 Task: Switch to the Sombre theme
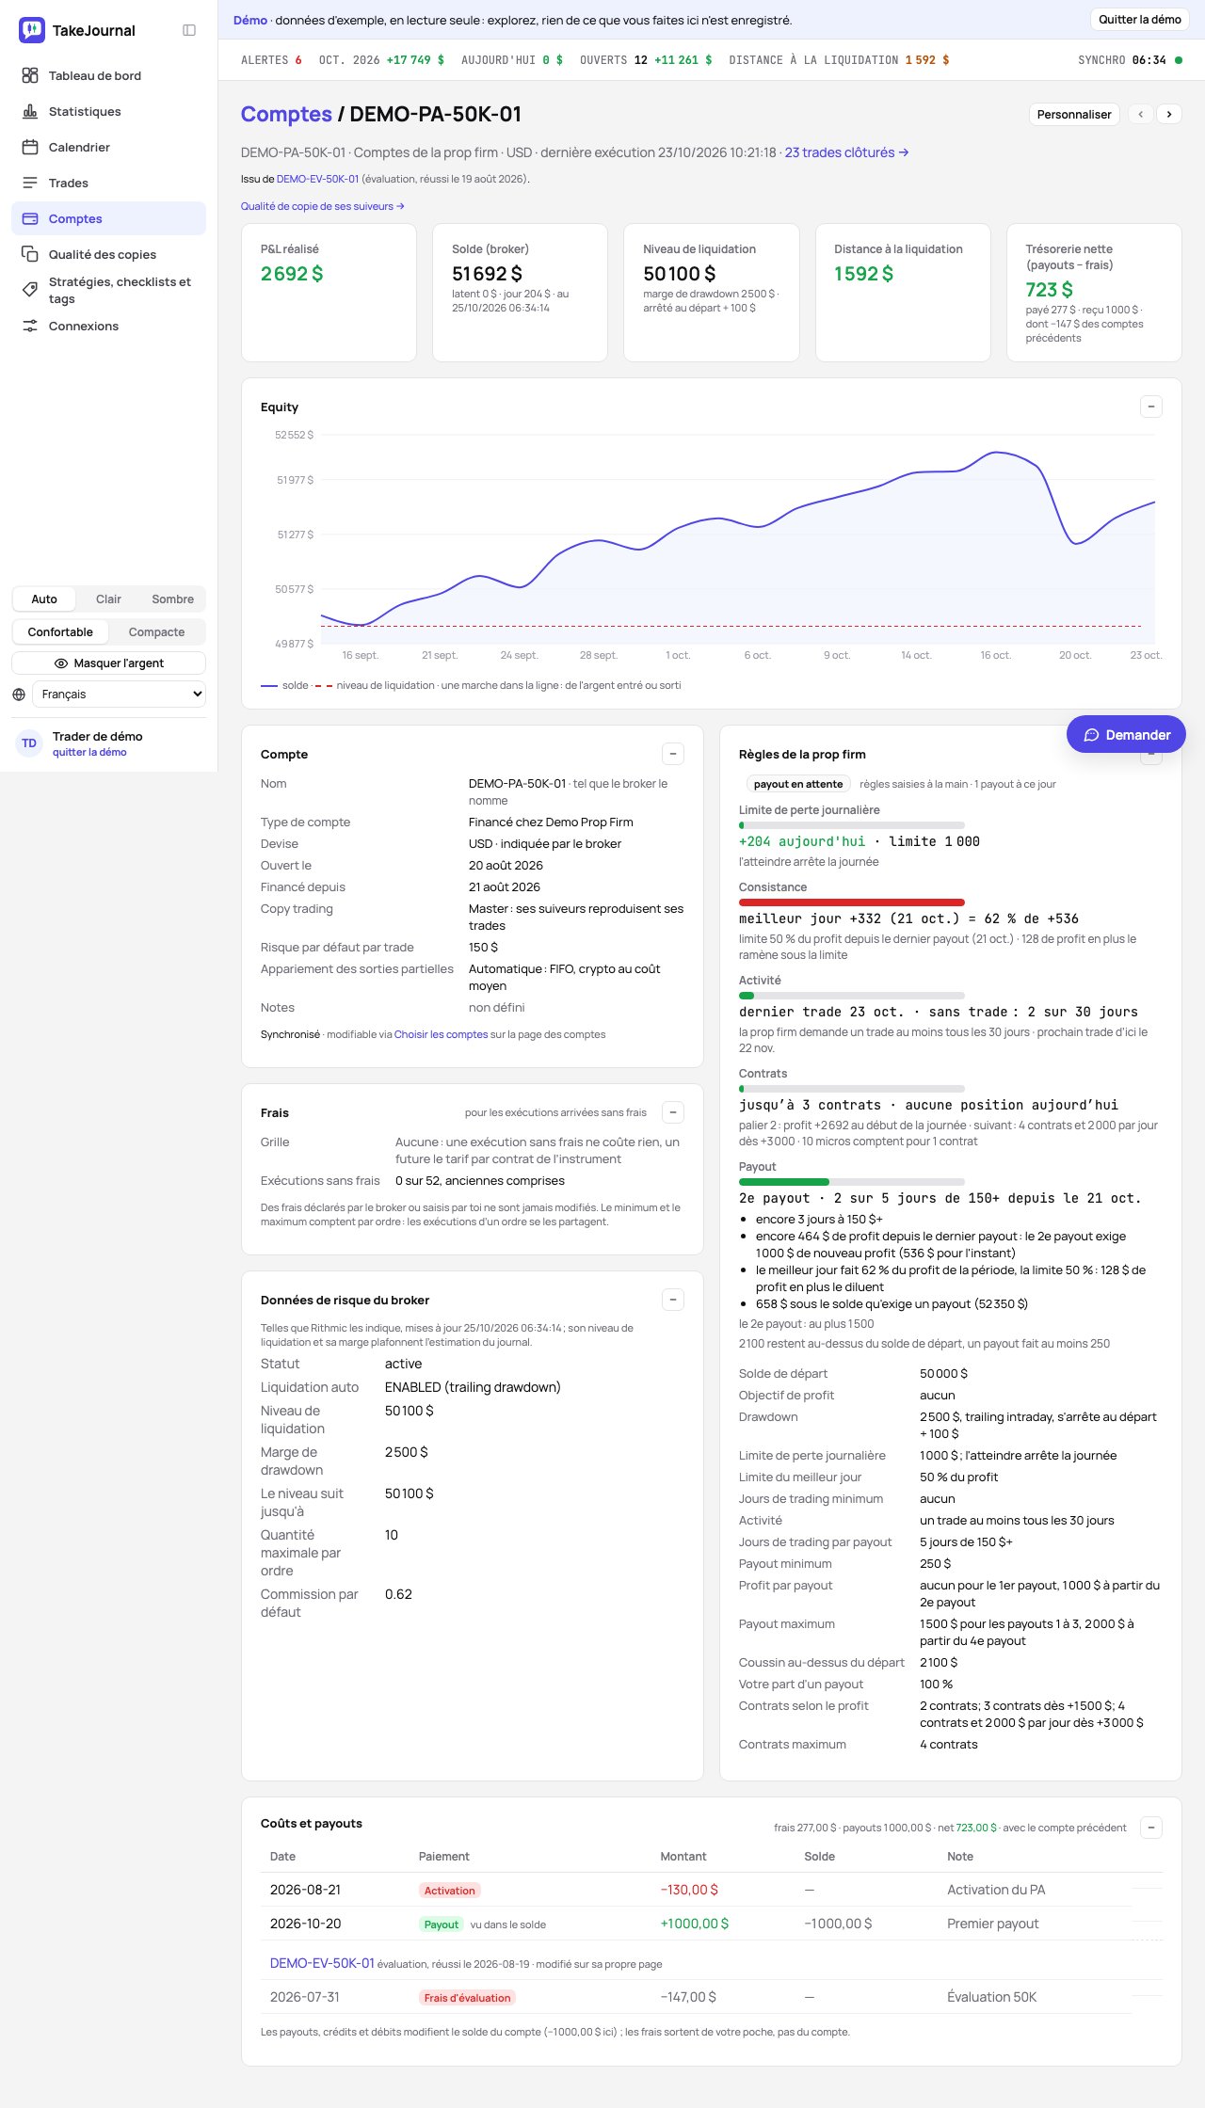coord(173,599)
